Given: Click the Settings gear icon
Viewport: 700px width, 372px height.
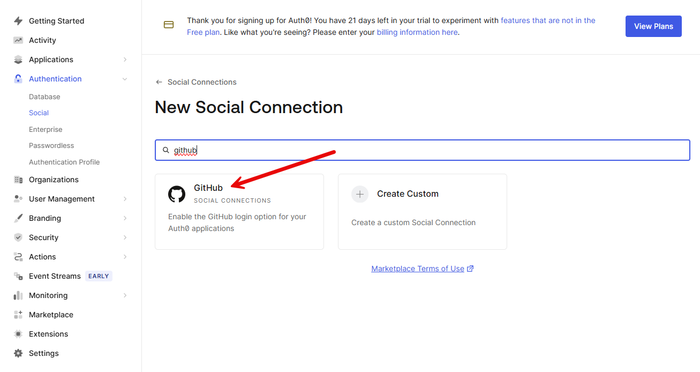Looking at the screenshot, I should pyautogui.click(x=18, y=353).
